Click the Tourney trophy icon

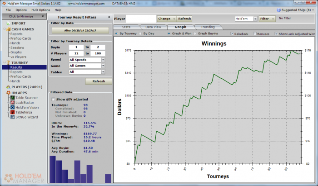coord(8,62)
